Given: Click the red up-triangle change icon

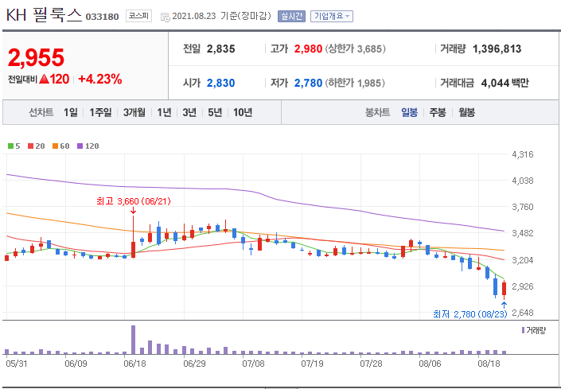Looking at the screenshot, I should (x=44, y=80).
